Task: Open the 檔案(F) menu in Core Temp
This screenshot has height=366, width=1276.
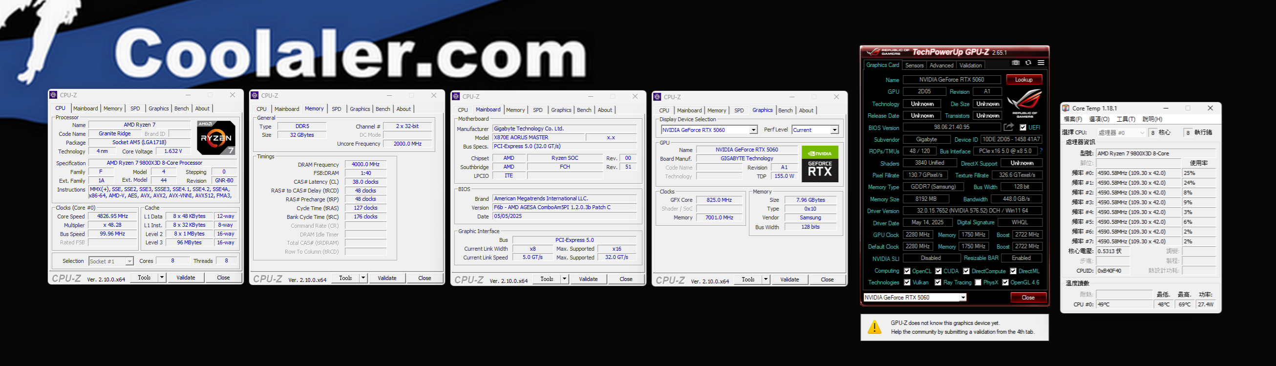Action: [x=1072, y=119]
